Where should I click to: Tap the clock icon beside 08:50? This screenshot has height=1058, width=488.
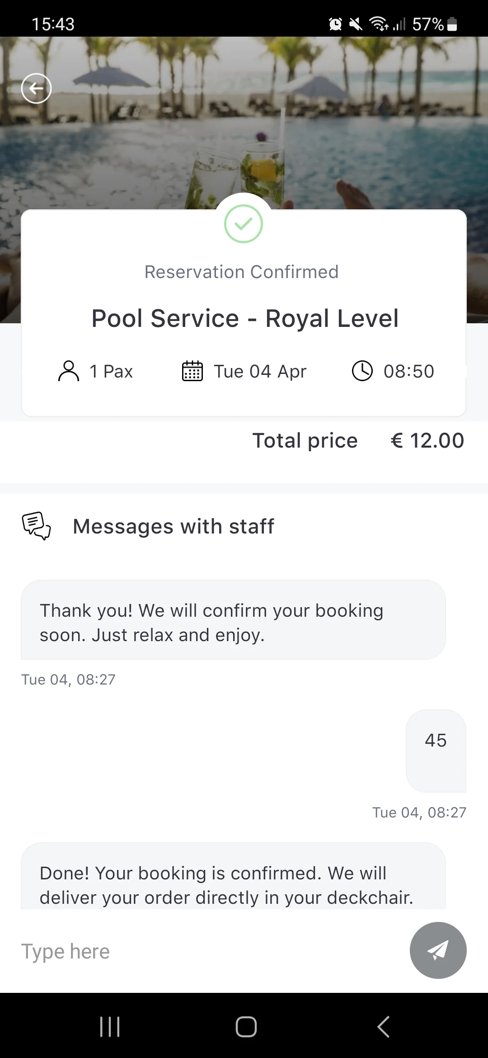362,371
